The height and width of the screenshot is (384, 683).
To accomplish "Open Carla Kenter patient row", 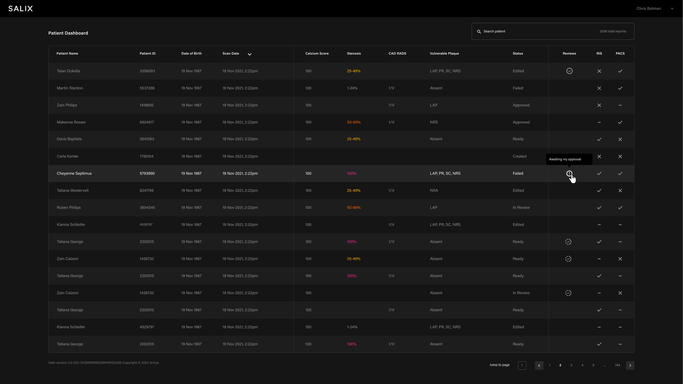I will (x=67, y=157).
